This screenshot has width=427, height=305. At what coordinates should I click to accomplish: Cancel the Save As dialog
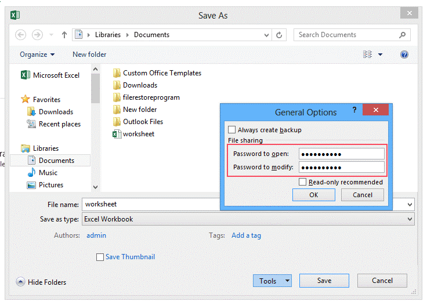[382, 281]
